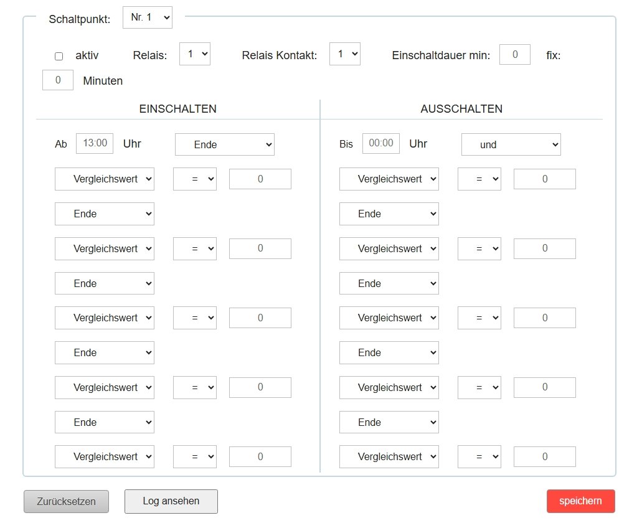Viewport: 642px width, 528px height.
Task: Open bottom Vergleichswert dropdown in EINSCHALTEN column
Action: [105, 457]
